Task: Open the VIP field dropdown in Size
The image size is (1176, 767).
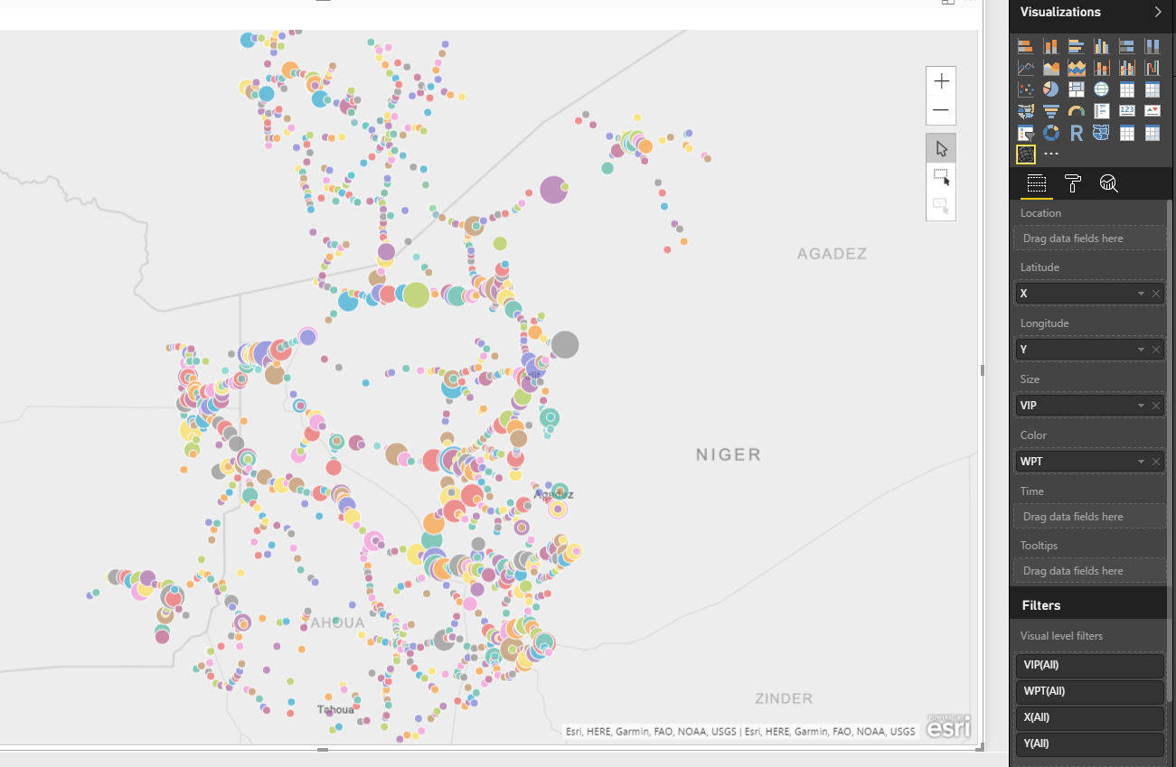Action: pos(1141,406)
